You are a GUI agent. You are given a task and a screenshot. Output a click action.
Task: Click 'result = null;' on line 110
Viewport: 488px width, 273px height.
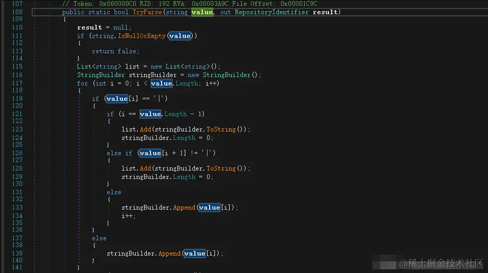pos(104,27)
